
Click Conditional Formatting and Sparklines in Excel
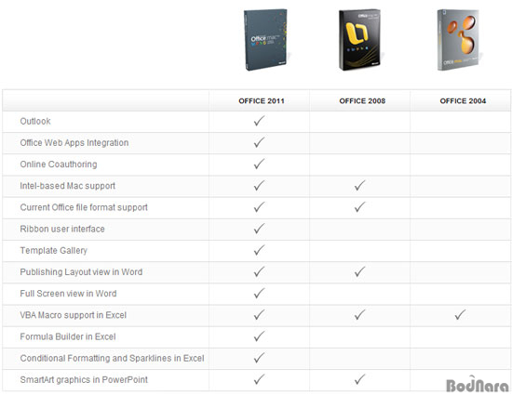point(112,358)
